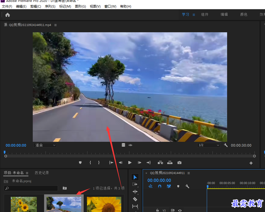The image size is (265, 212).
Task: Switch to the 颜色 workspace
Action: pos(244,15)
